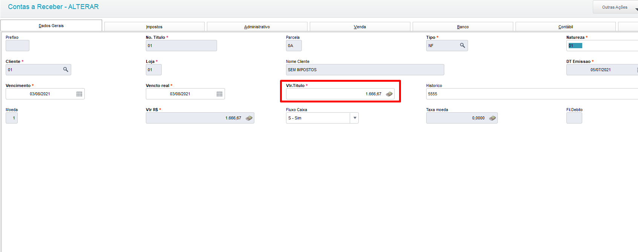Select Contas a Receber - ALTERAR title

(x=54, y=7)
